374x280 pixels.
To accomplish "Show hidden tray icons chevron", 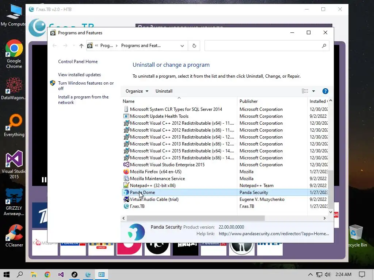I will [310, 275].
